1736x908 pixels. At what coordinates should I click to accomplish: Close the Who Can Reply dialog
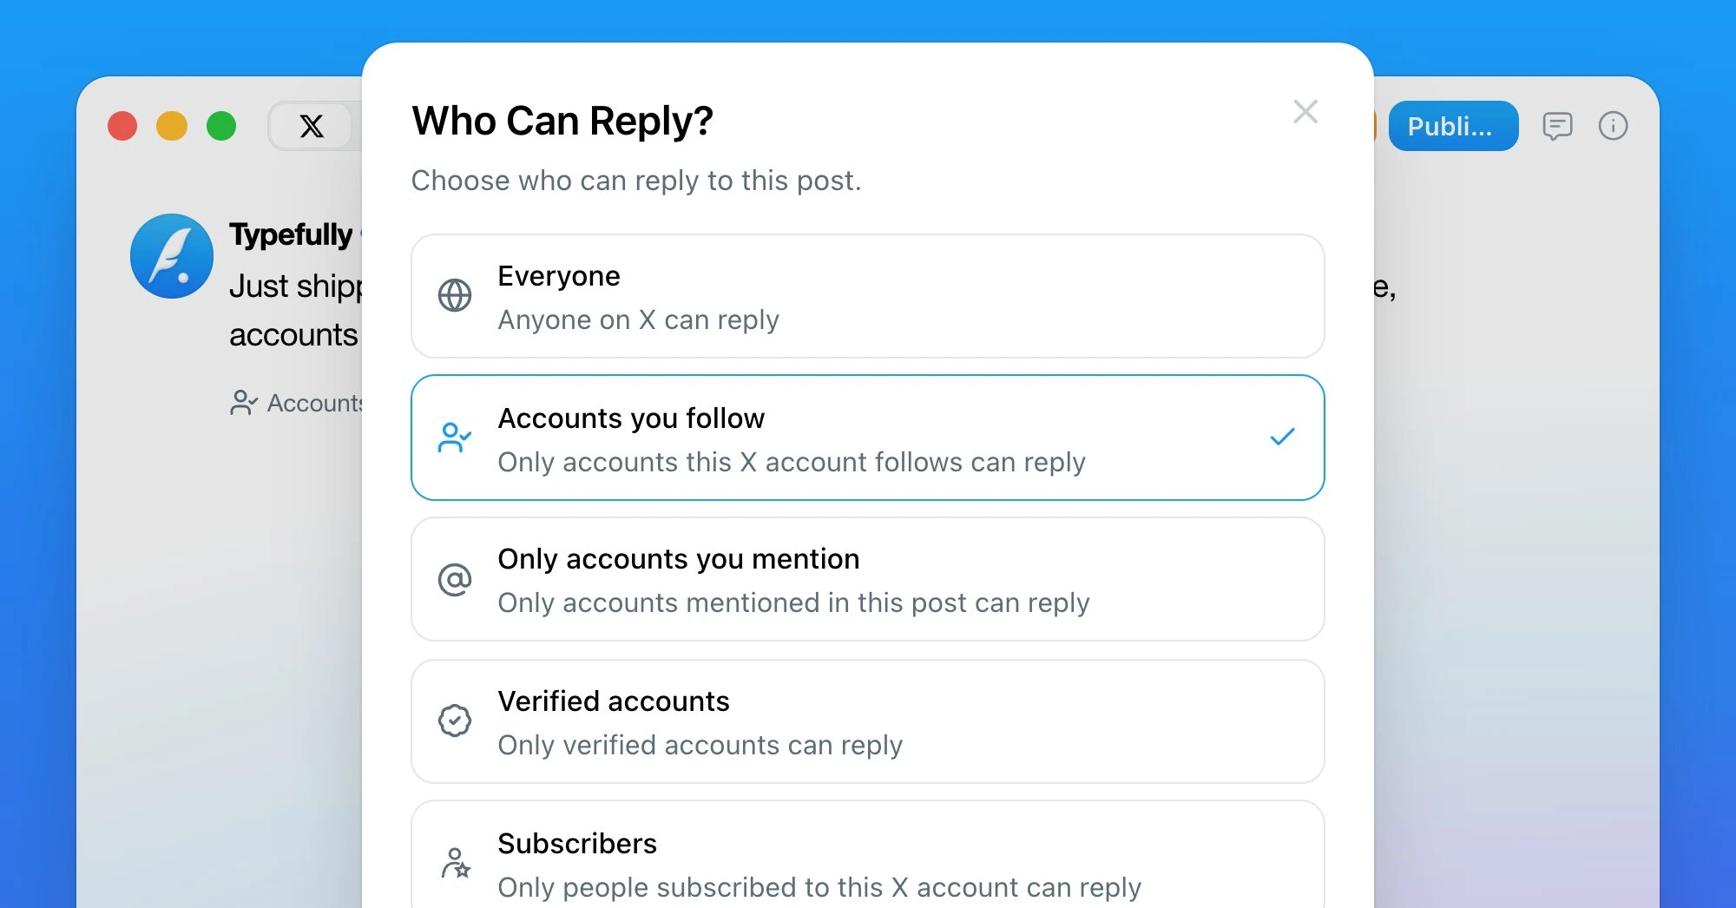[x=1305, y=111]
